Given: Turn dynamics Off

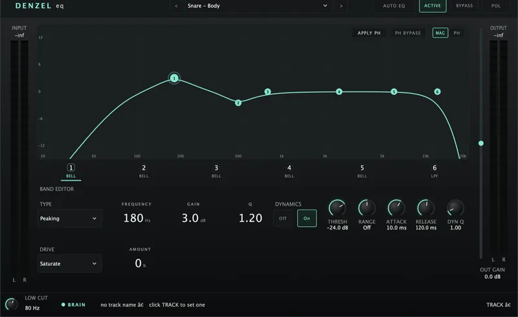Looking at the screenshot, I should click(x=283, y=218).
